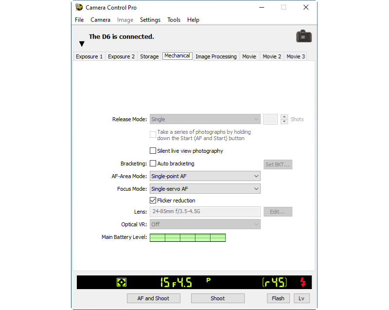
Task: Toggle the 'Take a series of photographs' checkbox
Action: [x=153, y=135]
